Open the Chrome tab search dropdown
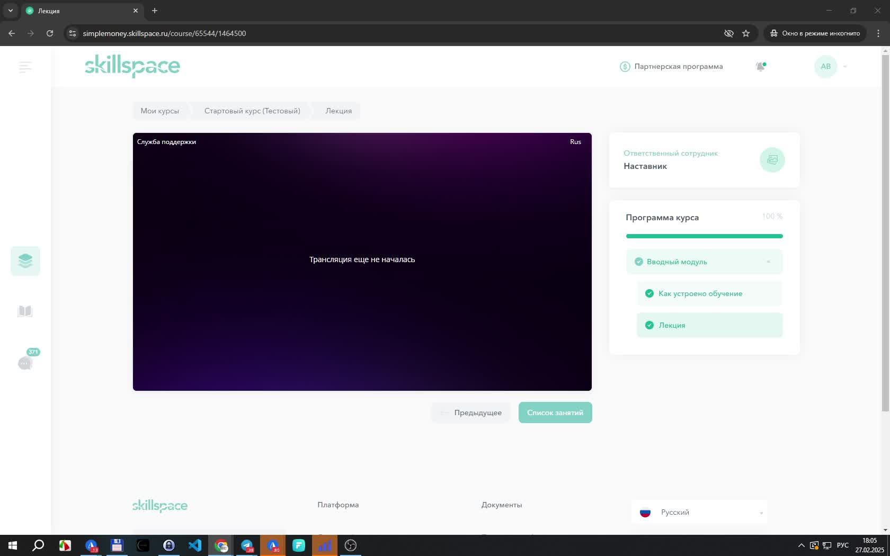The width and height of the screenshot is (890, 556). (x=11, y=11)
